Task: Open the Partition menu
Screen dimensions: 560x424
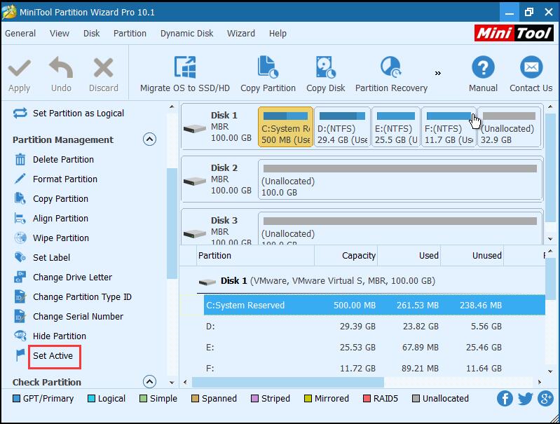Action: [130, 33]
